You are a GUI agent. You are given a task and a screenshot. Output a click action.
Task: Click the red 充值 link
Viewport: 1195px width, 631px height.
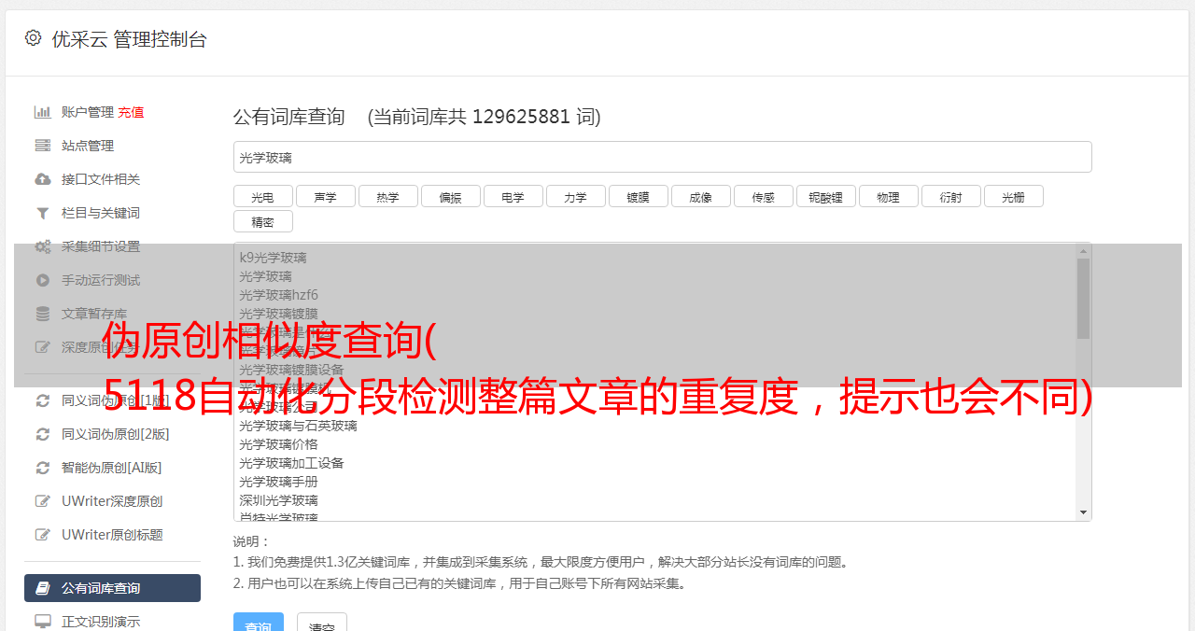point(131,112)
